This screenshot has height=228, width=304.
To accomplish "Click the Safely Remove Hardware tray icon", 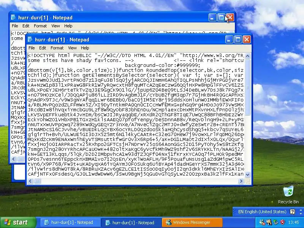I will [276, 222].
